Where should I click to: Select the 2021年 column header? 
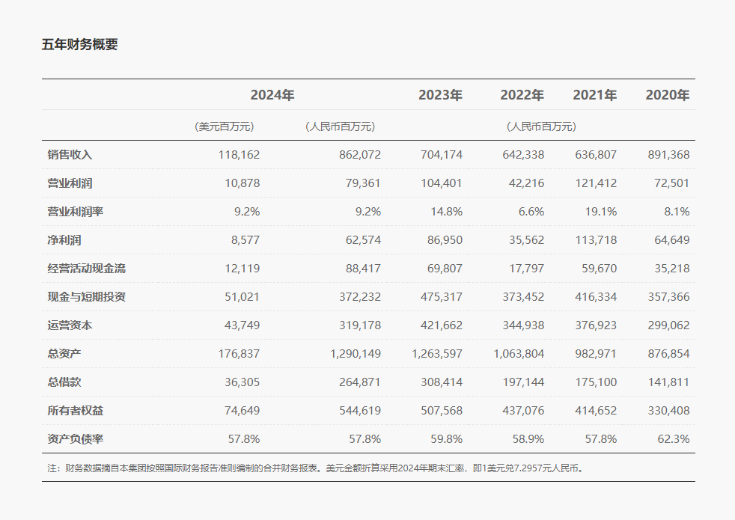coord(594,95)
